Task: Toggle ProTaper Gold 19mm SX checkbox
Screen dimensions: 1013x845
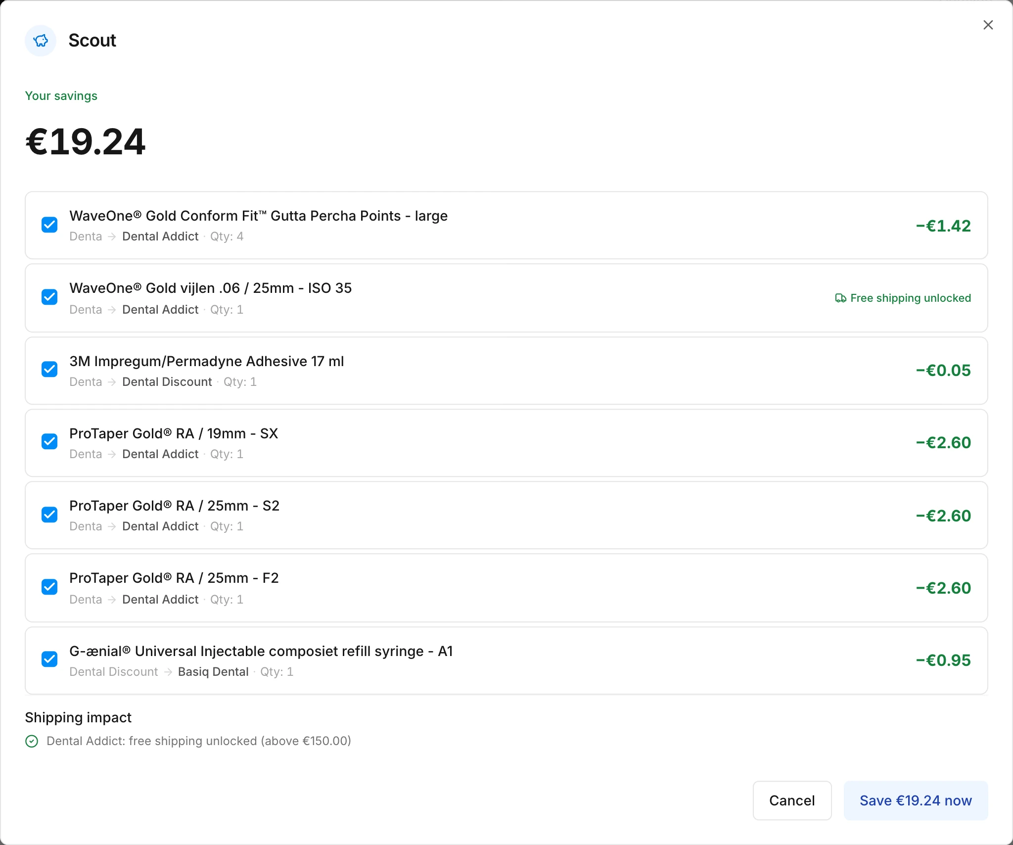Action: click(x=49, y=442)
